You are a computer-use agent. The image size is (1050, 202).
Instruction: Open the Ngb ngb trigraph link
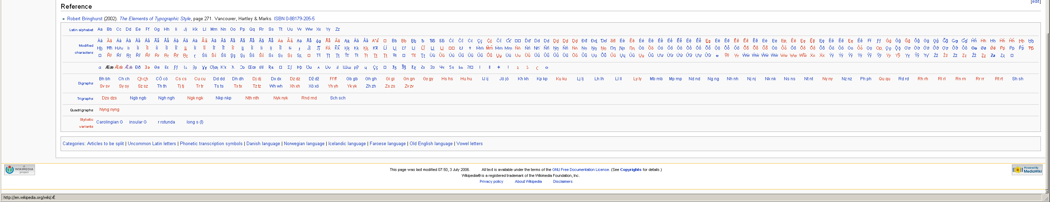[138, 98]
